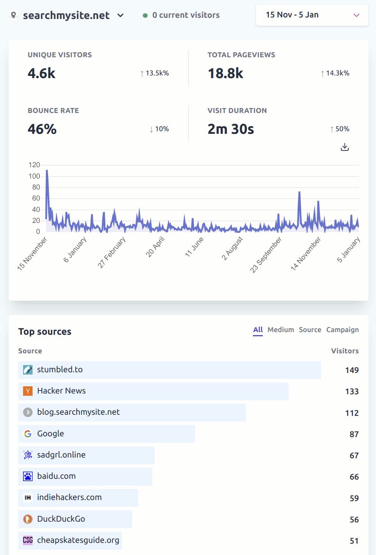The width and height of the screenshot is (376, 555).
Task: Open the Hacker News source row
Action: click(x=188, y=391)
